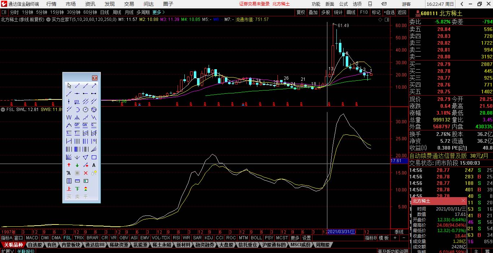
Task: Pick the green down-arrow marker tool
Action: point(77,165)
